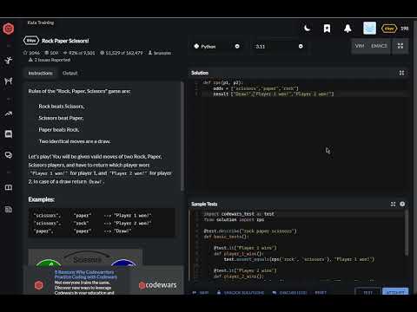This screenshot has height=312, width=417.
Task: Expand the Solution editor panel
Action: coord(401,73)
